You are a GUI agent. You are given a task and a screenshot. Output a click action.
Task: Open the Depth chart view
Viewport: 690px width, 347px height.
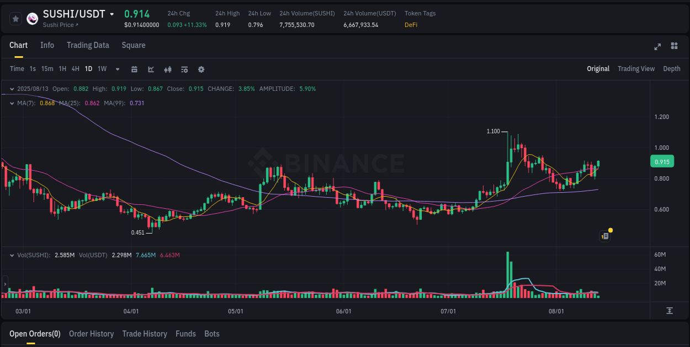point(672,69)
